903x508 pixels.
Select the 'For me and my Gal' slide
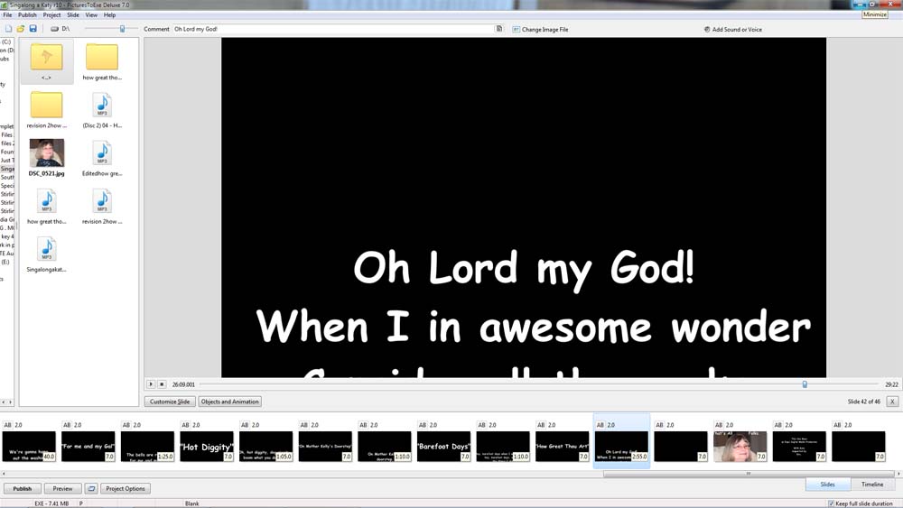[88, 447]
